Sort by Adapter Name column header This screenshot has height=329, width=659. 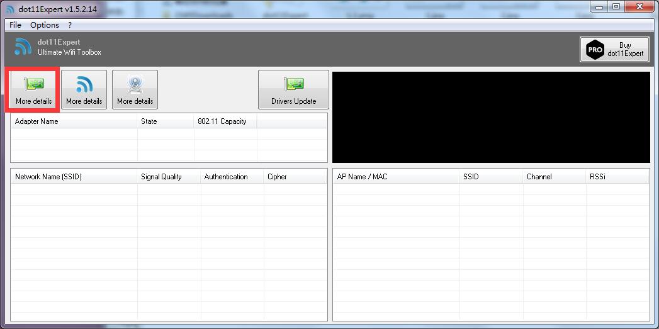coord(74,121)
